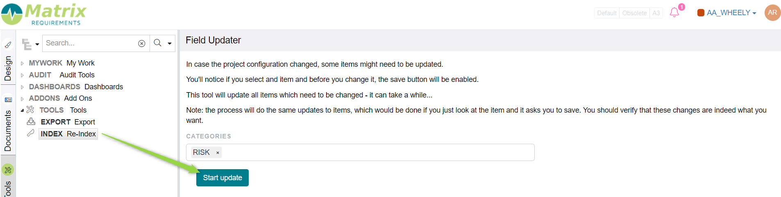Remove the RISK category tag
781x197 pixels.
click(218, 153)
